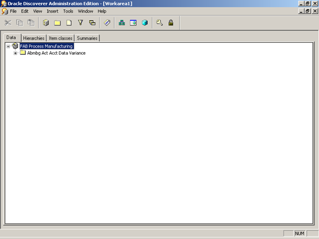
Task: Click the padlock Security toolbar icon
Action: [x=171, y=23]
